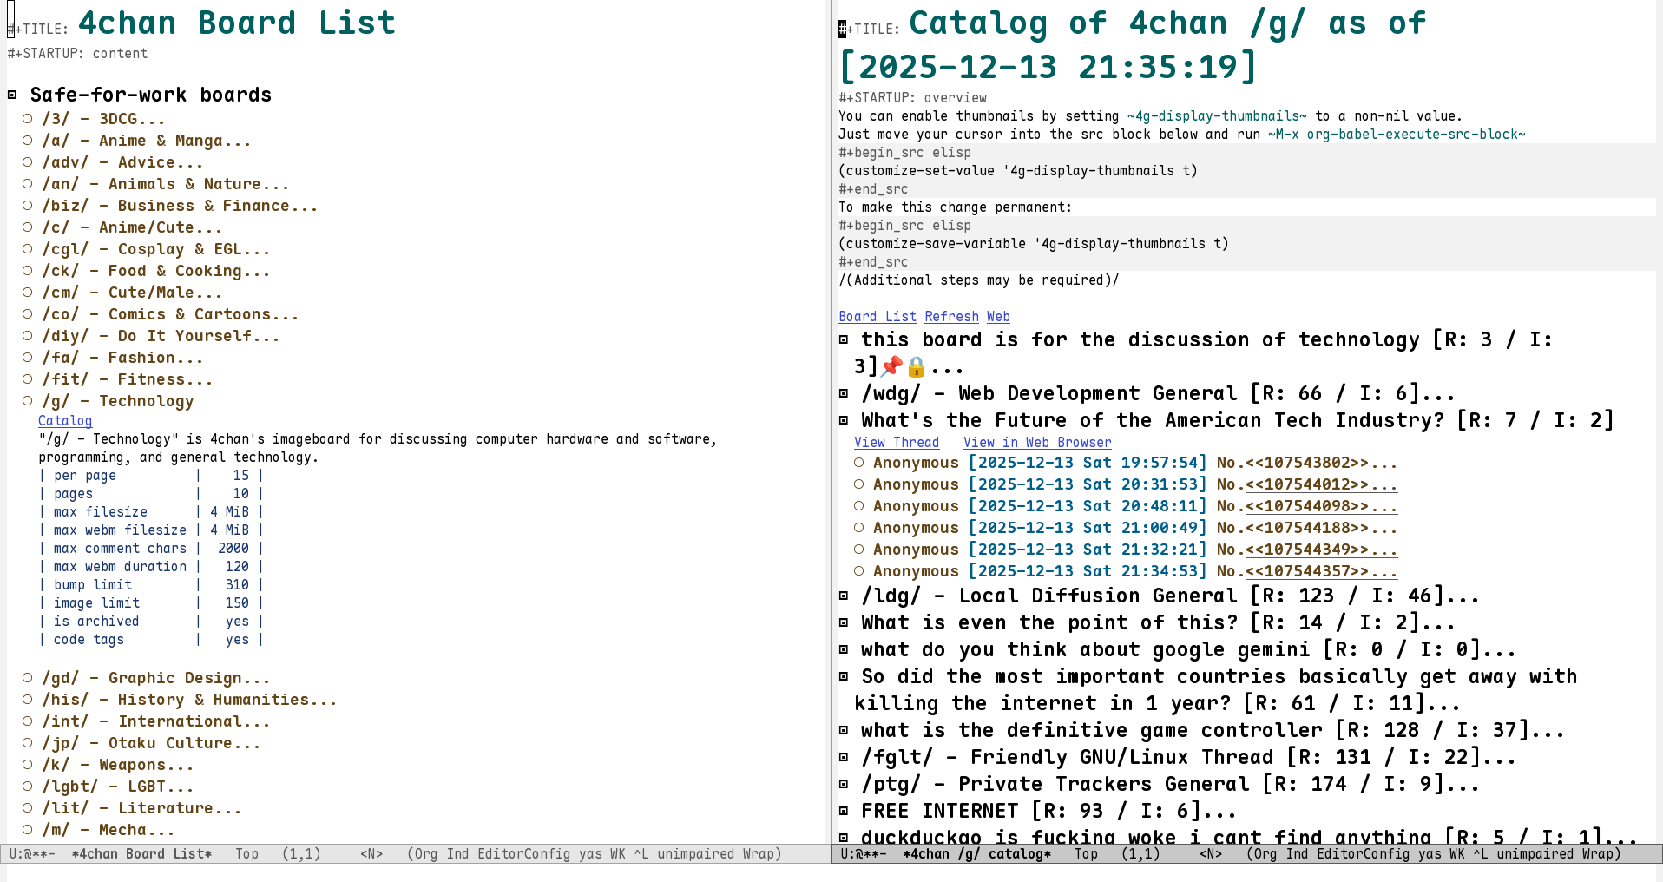Click the value 2000 in the table
The width and height of the screenshot is (1663, 882).
(x=233, y=549)
